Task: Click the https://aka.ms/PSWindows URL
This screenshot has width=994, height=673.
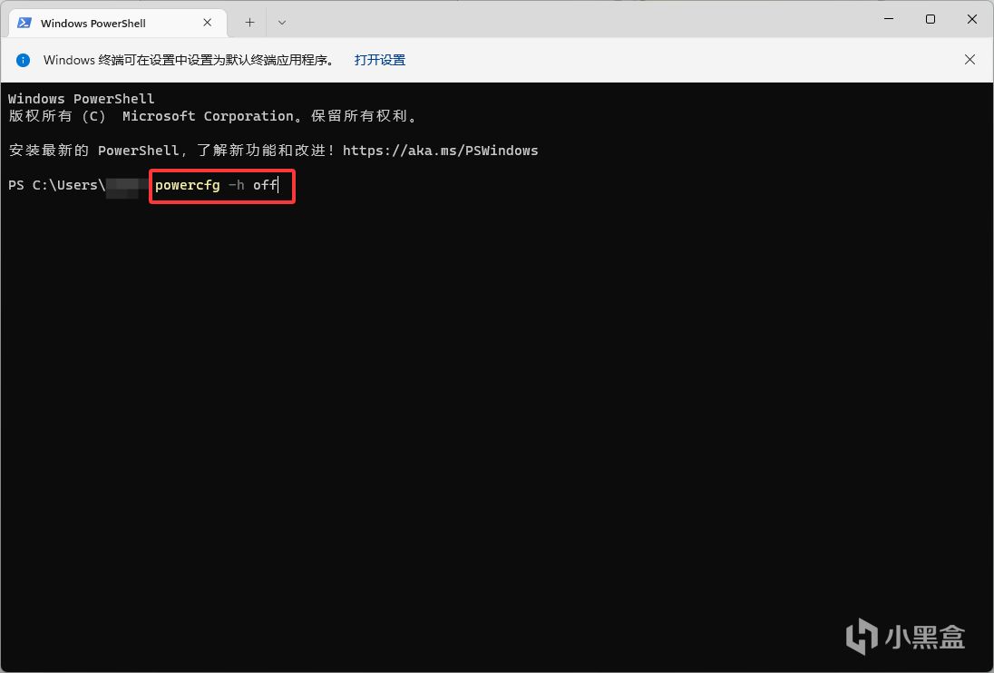Action: click(x=441, y=151)
